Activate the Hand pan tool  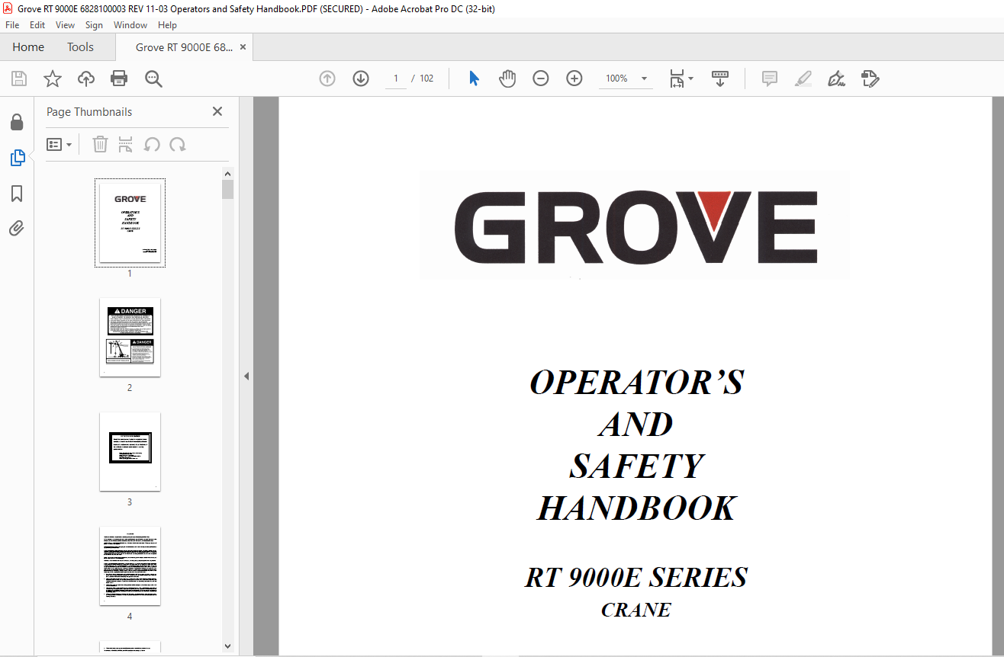coord(507,79)
